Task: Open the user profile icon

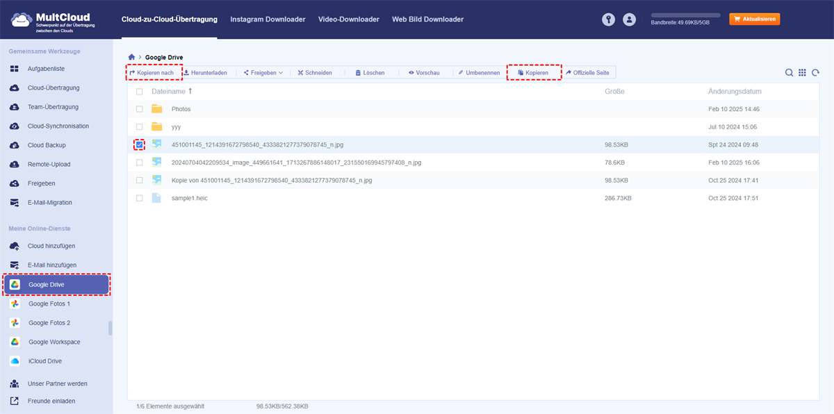Action: tap(630, 19)
